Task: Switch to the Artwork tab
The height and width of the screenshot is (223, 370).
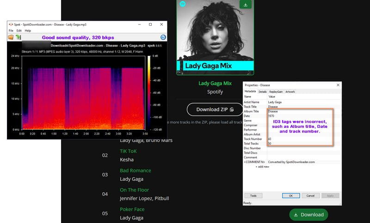Action: coord(290,91)
